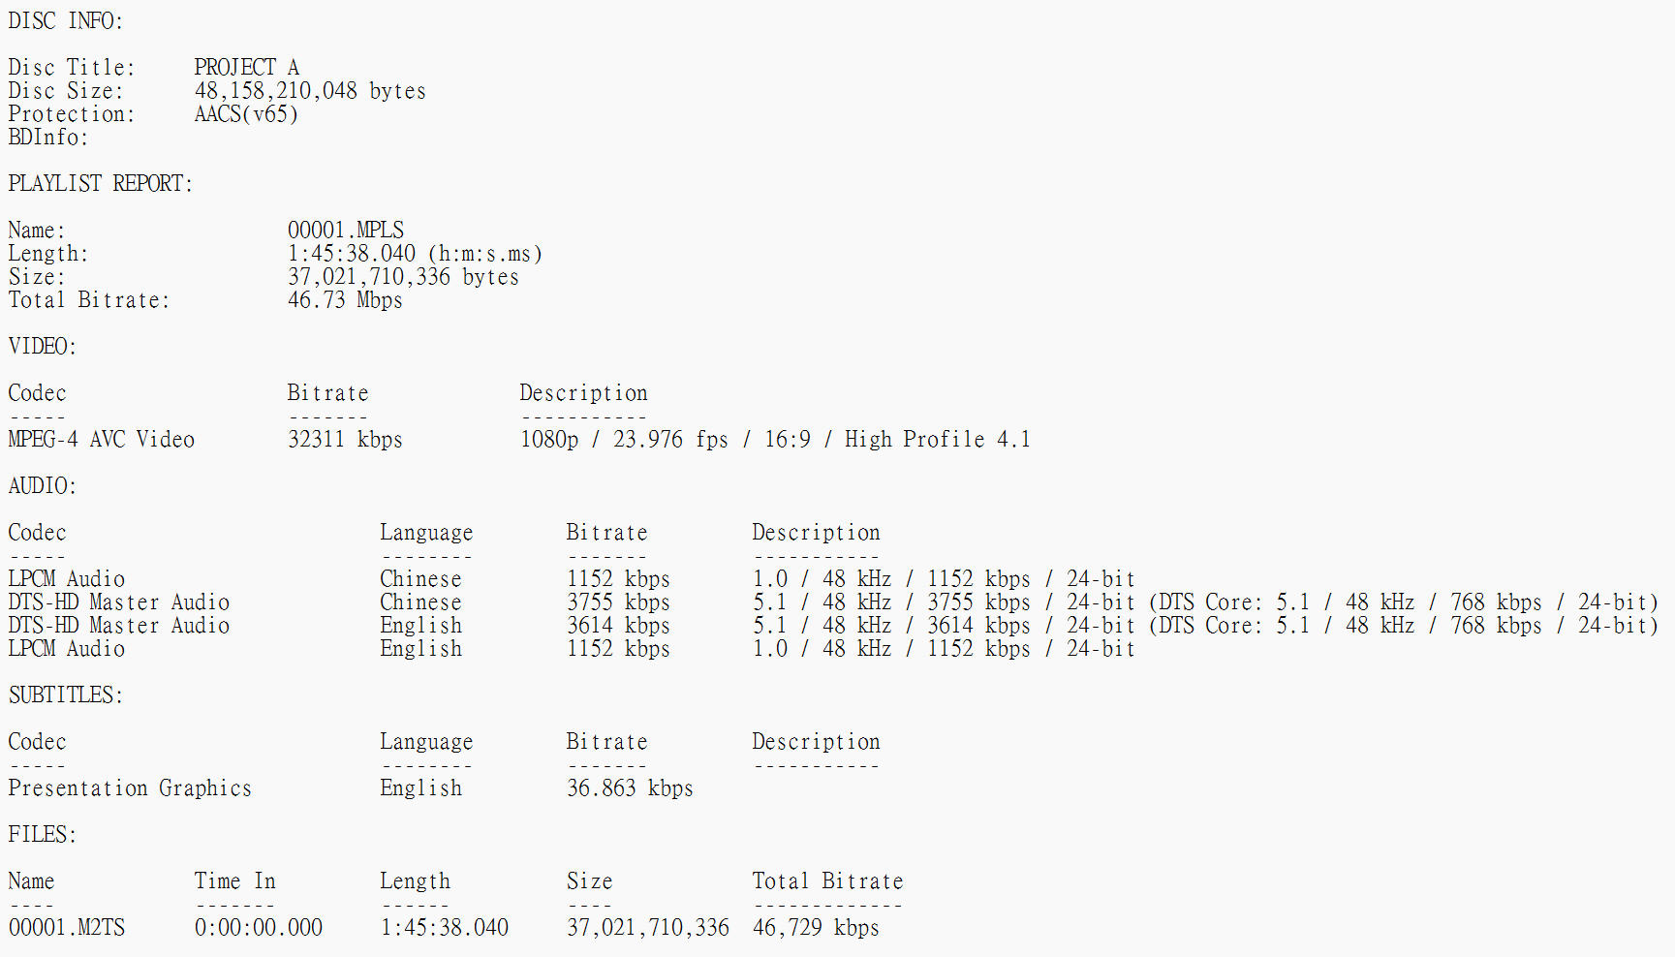Click the MPEG-4 AVC Video codec text
The width and height of the screenshot is (1675, 957).
point(101,439)
